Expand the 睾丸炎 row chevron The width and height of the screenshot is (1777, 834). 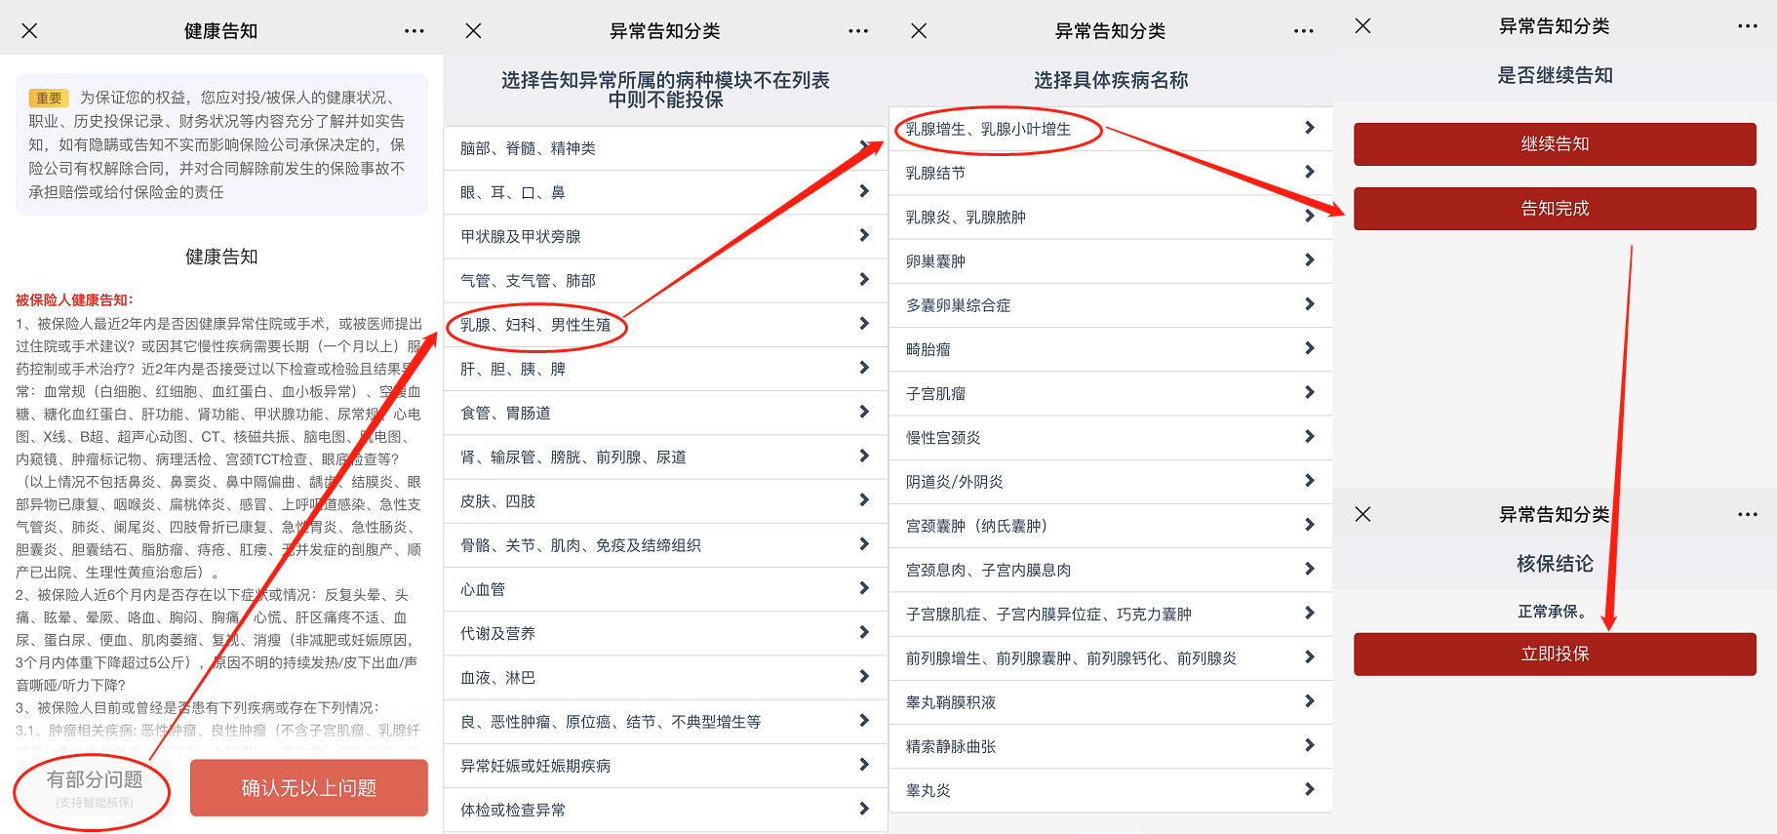(1310, 789)
